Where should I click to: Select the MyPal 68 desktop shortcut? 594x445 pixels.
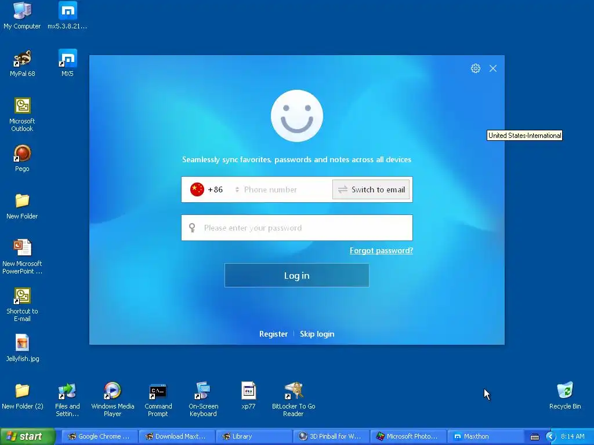click(x=23, y=64)
